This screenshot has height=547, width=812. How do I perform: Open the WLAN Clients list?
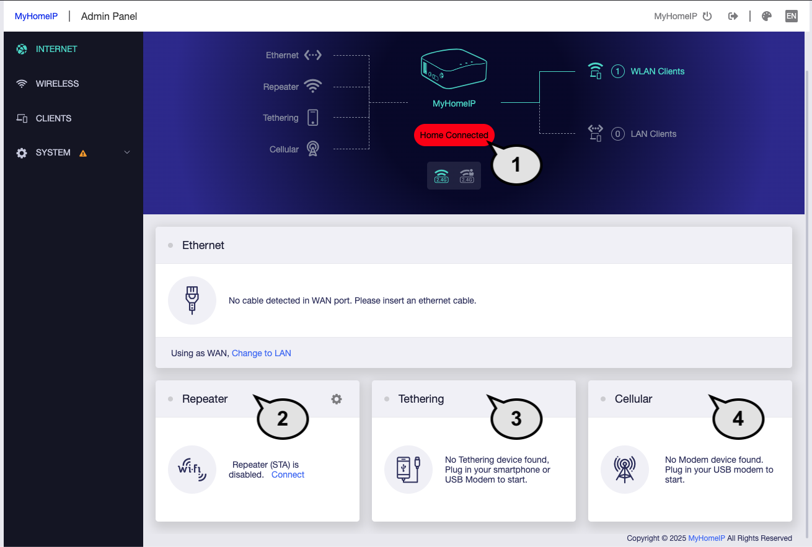coord(657,71)
